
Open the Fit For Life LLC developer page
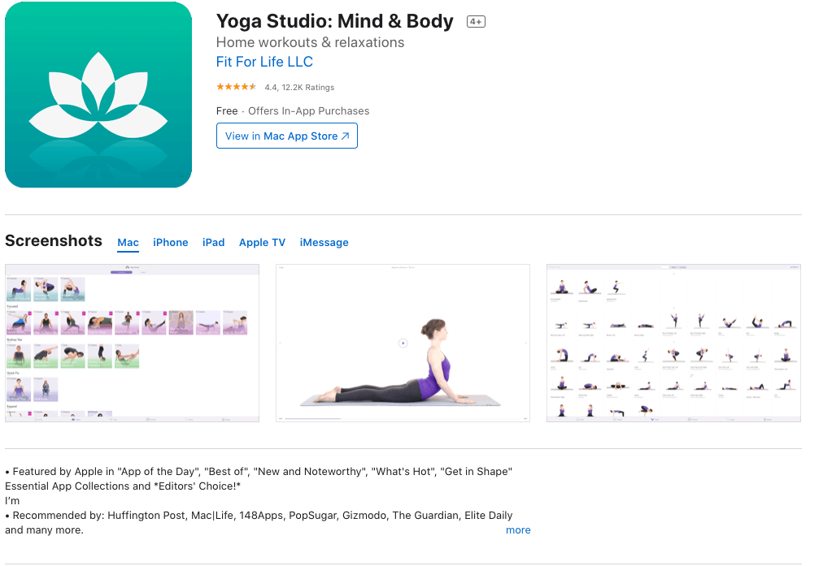coord(264,62)
